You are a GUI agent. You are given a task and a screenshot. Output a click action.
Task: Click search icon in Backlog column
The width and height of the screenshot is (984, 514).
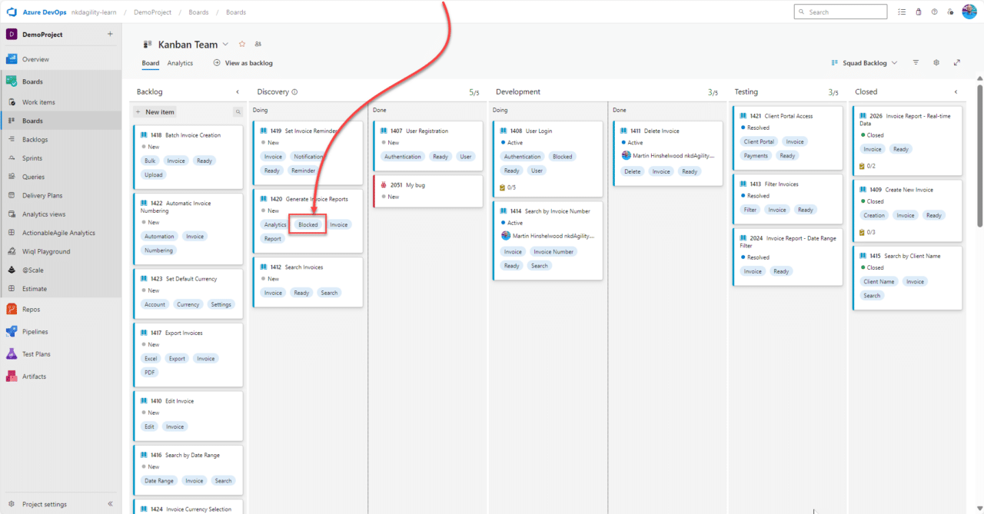[x=238, y=112]
